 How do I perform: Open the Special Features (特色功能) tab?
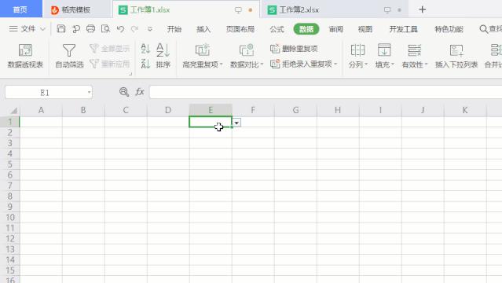tap(449, 29)
